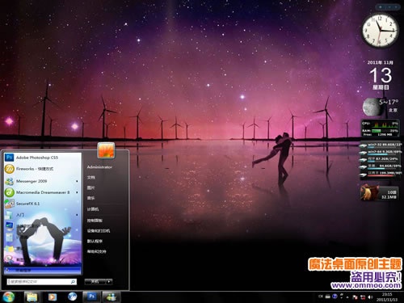Open SecureFX 6.1 program entry
The height and width of the screenshot is (303, 404).
(x=43, y=204)
